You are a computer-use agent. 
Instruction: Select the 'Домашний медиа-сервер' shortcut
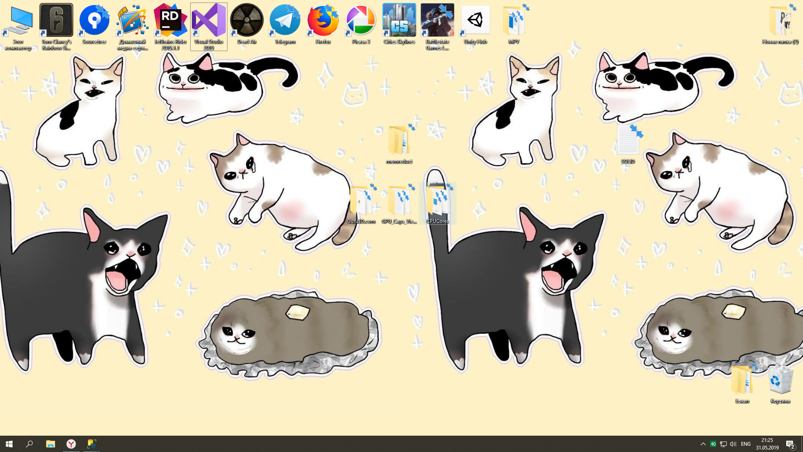pos(132,27)
